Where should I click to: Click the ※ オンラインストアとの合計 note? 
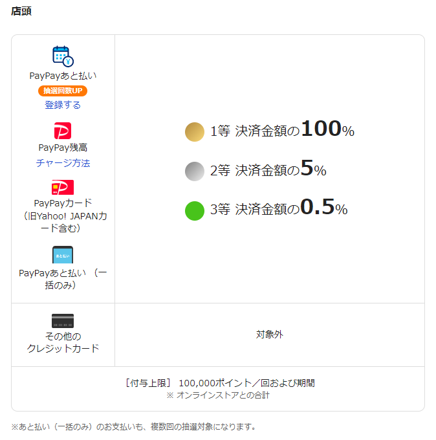click(218, 395)
